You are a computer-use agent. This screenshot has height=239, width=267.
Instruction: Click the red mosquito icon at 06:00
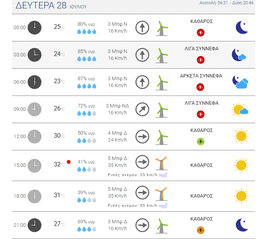click(x=200, y=87)
